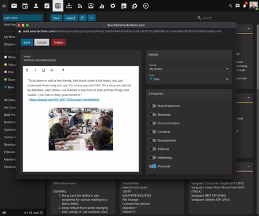Screen dimensions: 259x216
Task: Click the circled plus New Item icon
Action: pyautogui.click(x=146, y=6)
